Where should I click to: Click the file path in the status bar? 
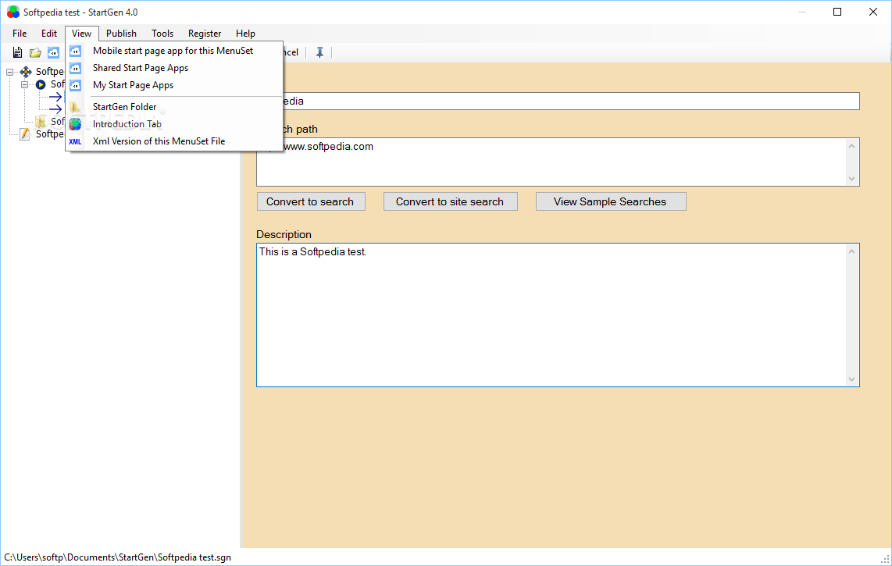pyautogui.click(x=117, y=557)
